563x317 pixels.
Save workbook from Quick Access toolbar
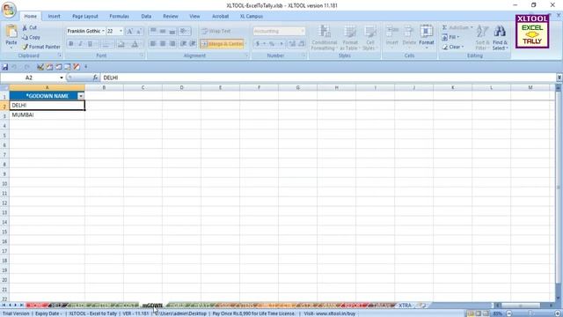point(5,67)
